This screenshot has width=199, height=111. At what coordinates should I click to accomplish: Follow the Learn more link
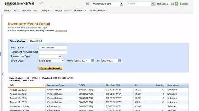point(61,31)
